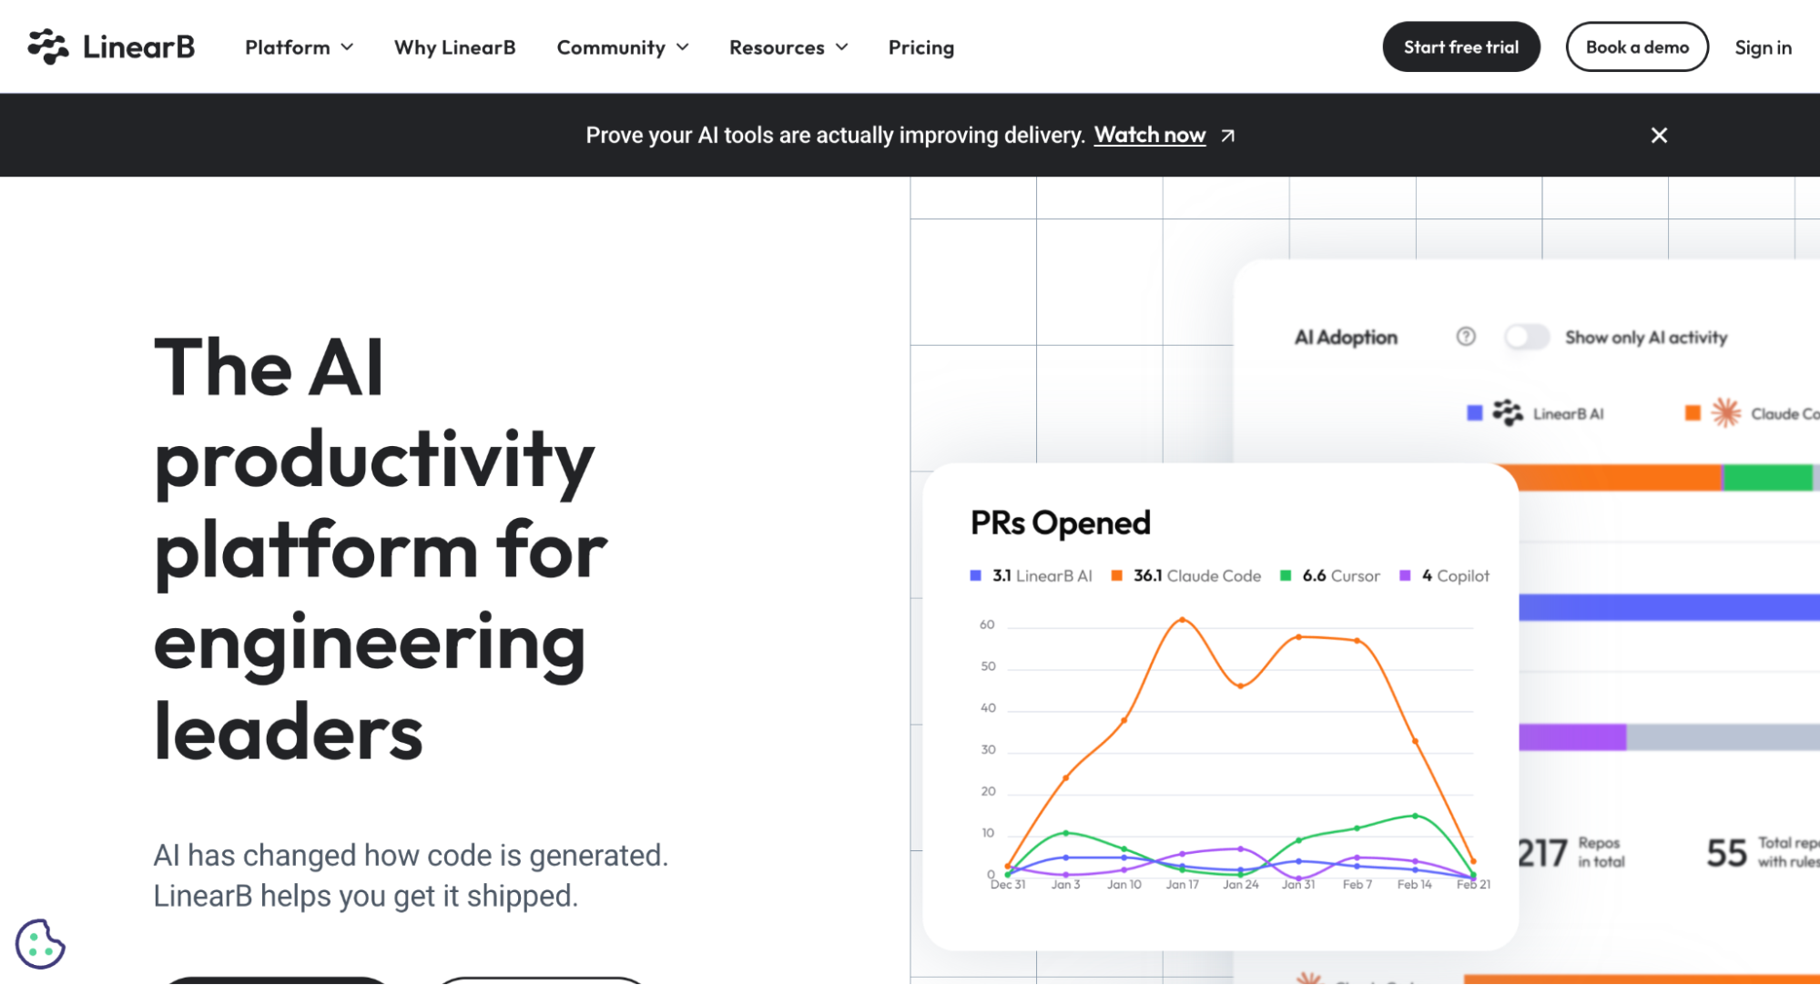The image size is (1820, 985).
Task: Click the Start free trial button
Action: click(x=1461, y=46)
